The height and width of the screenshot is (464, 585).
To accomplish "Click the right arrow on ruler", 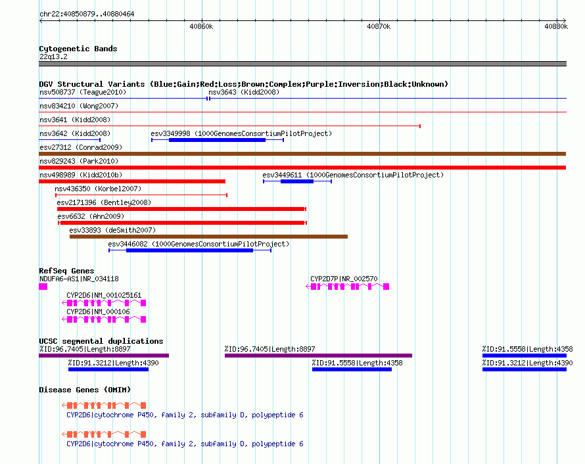I will tap(564, 21).
